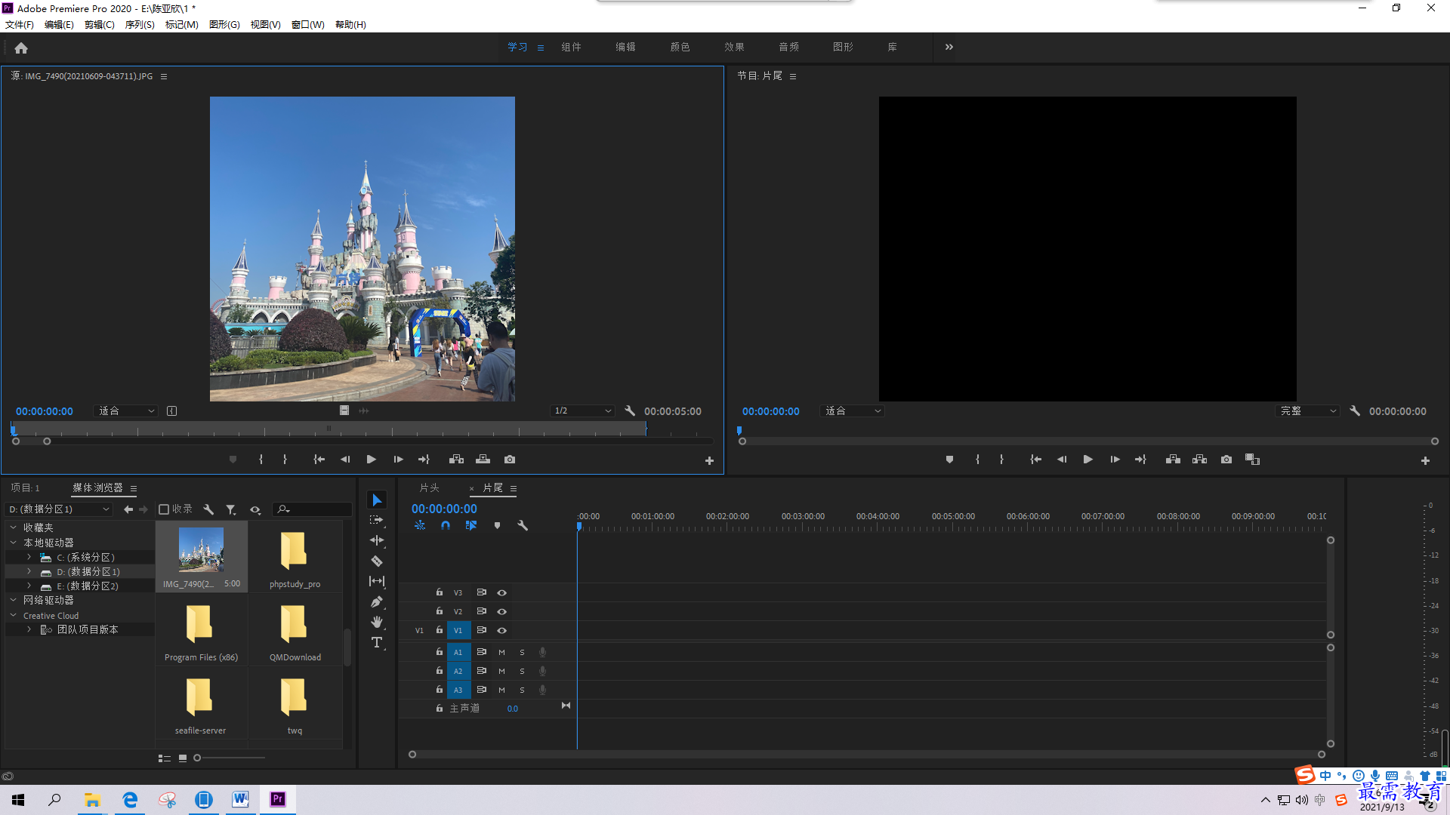Select the Pen tool
Screen dimensions: 1450x815
click(x=377, y=601)
